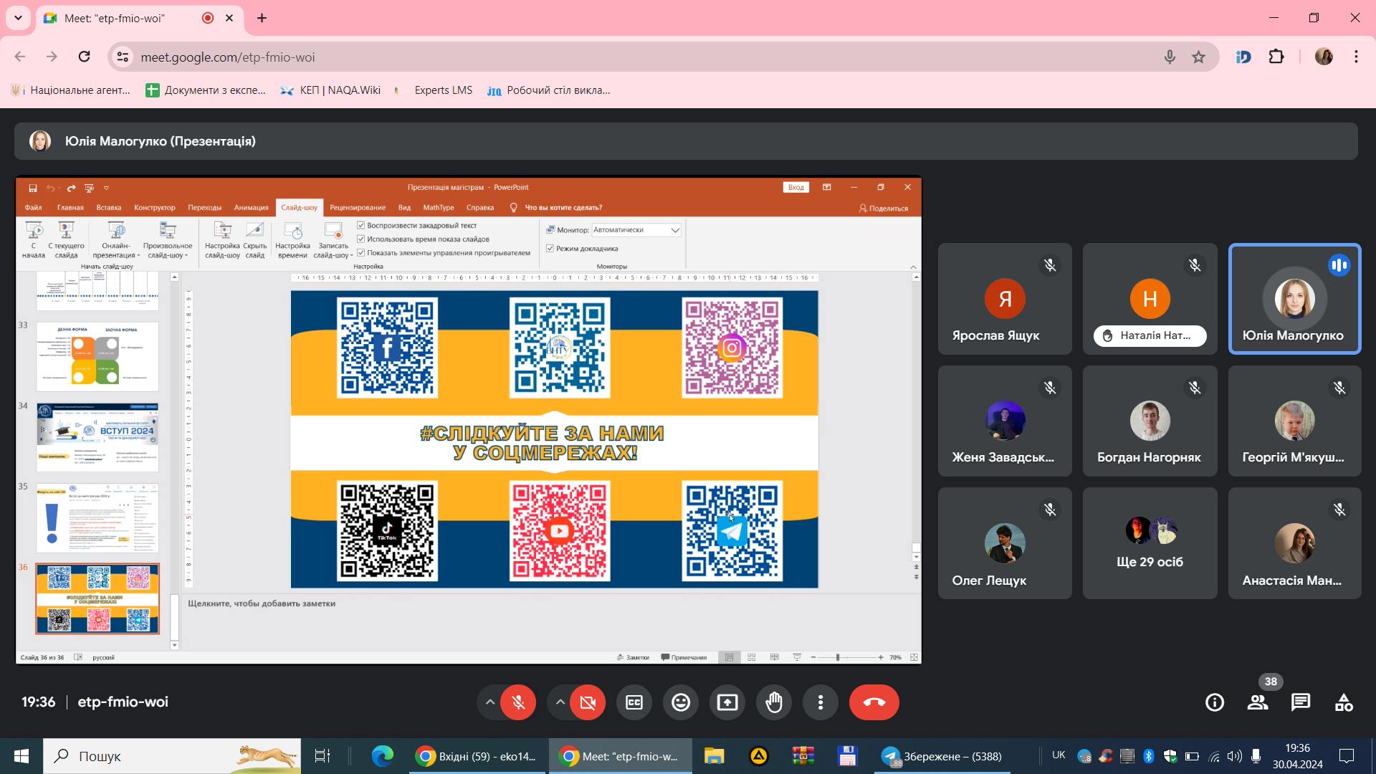Leave the call with the red hang-up button
The width and height of the screenshot is (1376, 774).
click(874, 702)
